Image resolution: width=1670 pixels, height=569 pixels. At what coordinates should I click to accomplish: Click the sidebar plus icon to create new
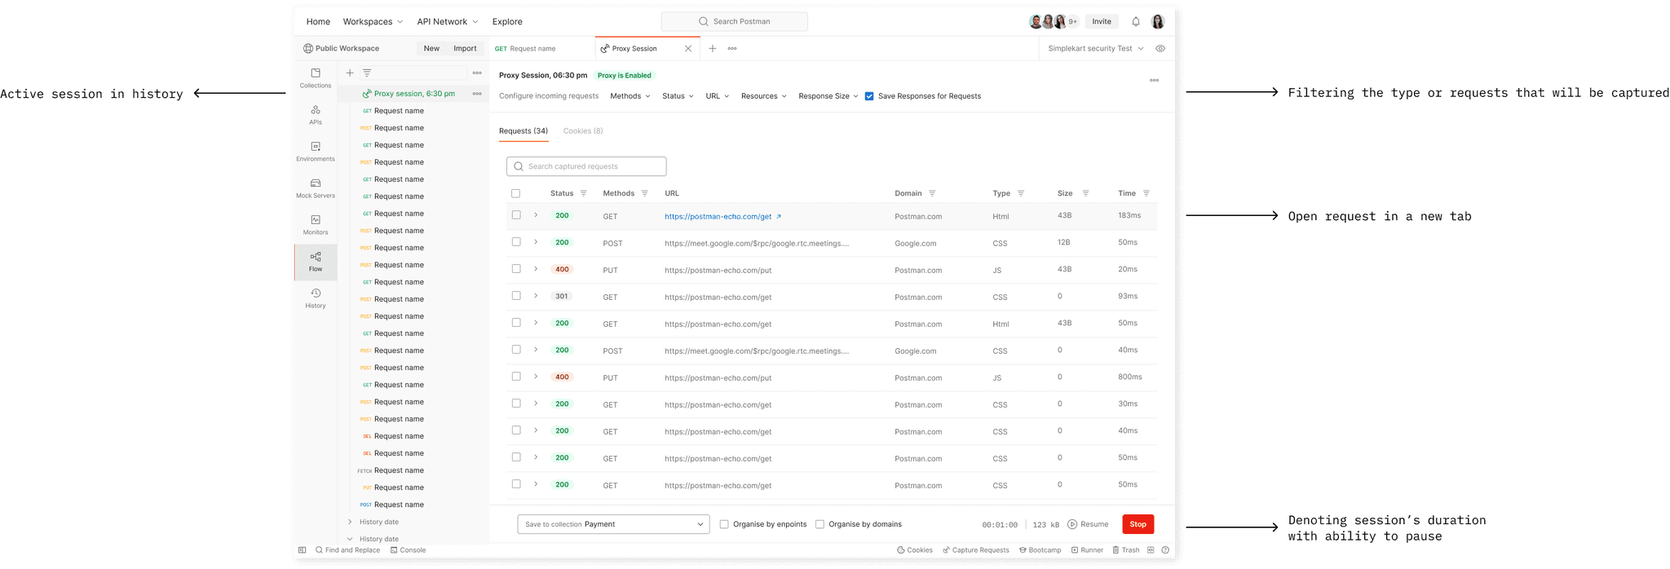tap(350, 73)
